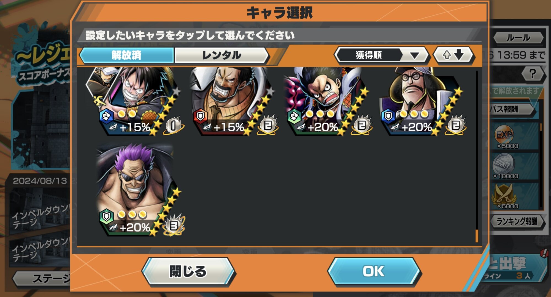This screenshot has height=297, width=551.
Task: Toggle ascending/descending sort order arrows
Action: pyautogui.click(x=453, y=55)
